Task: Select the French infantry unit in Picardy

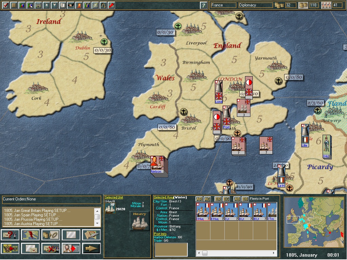Action: coord(326,147)
